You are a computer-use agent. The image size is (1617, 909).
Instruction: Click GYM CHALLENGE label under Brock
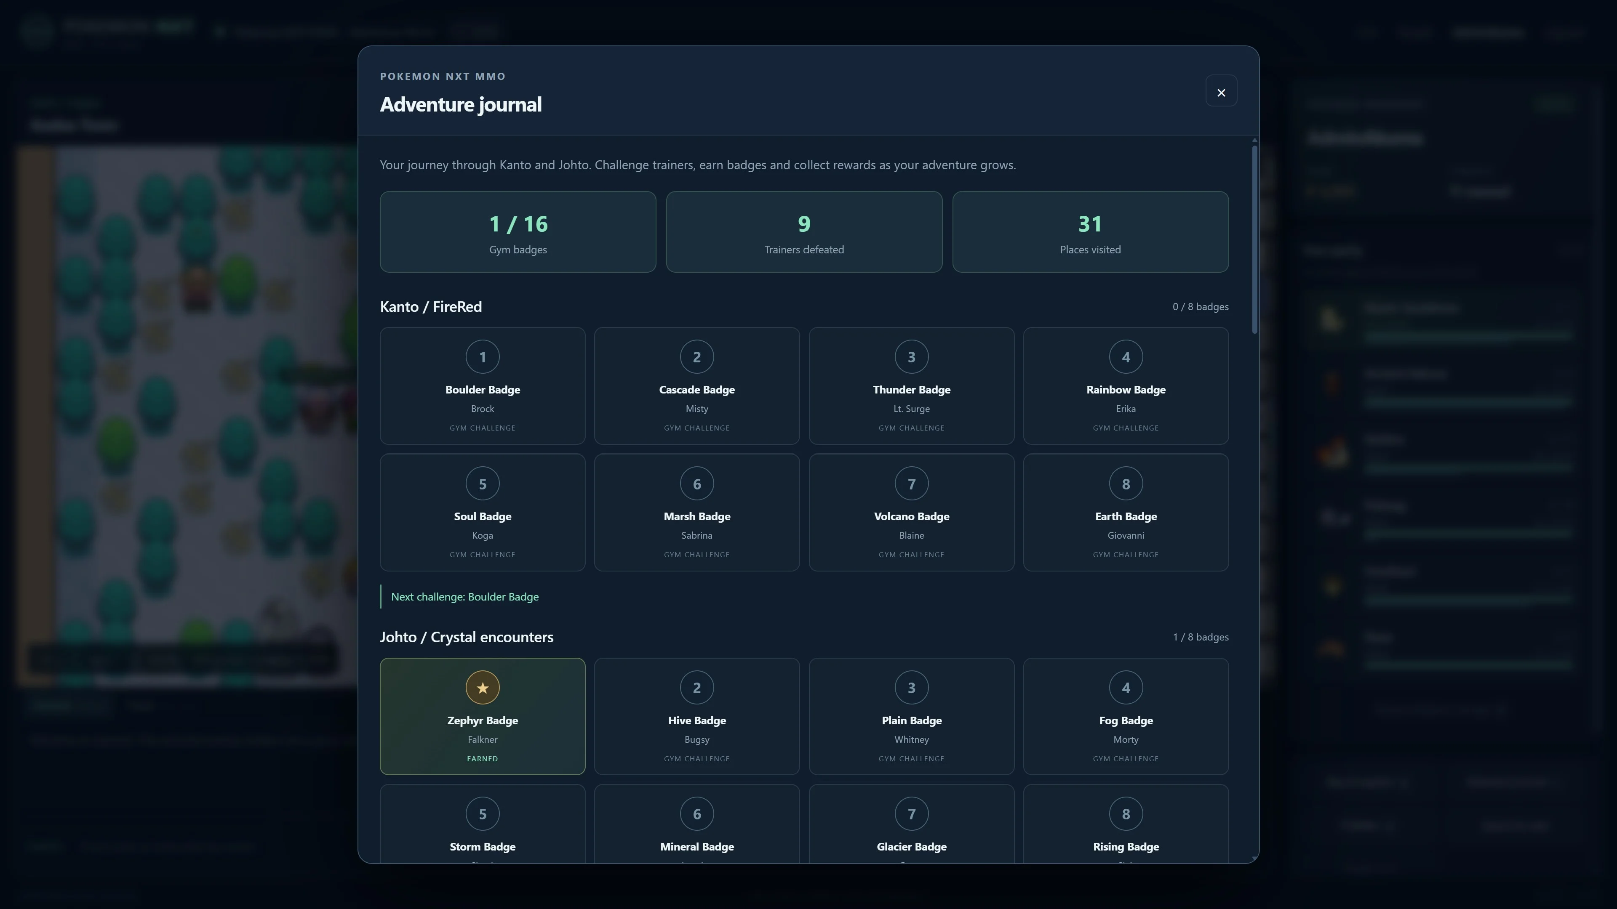(x=482, y=428)
